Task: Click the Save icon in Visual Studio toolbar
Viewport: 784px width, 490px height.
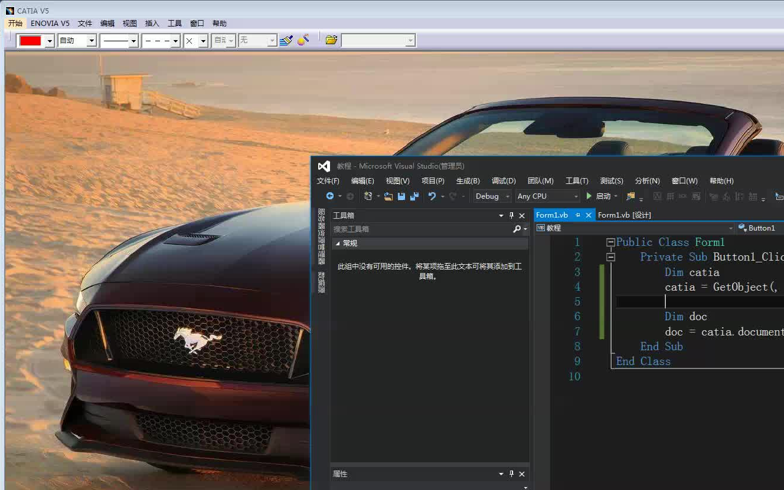Action: 401,196
